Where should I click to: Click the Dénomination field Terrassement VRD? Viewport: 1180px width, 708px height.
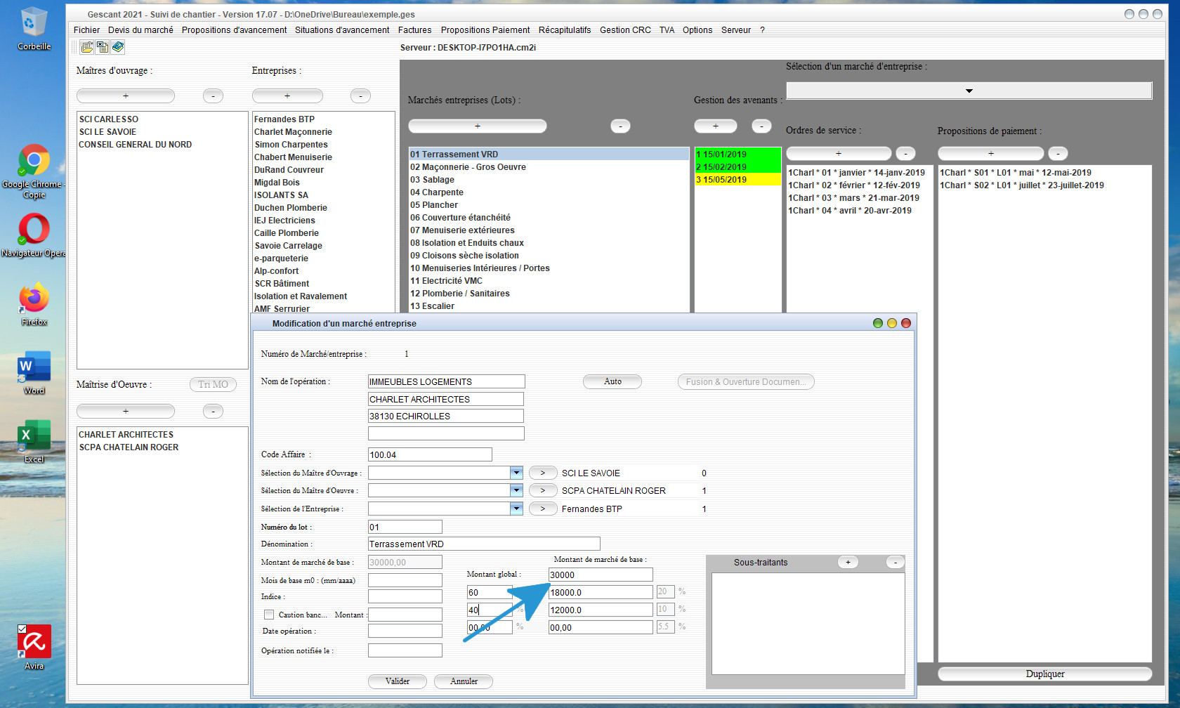484,544
